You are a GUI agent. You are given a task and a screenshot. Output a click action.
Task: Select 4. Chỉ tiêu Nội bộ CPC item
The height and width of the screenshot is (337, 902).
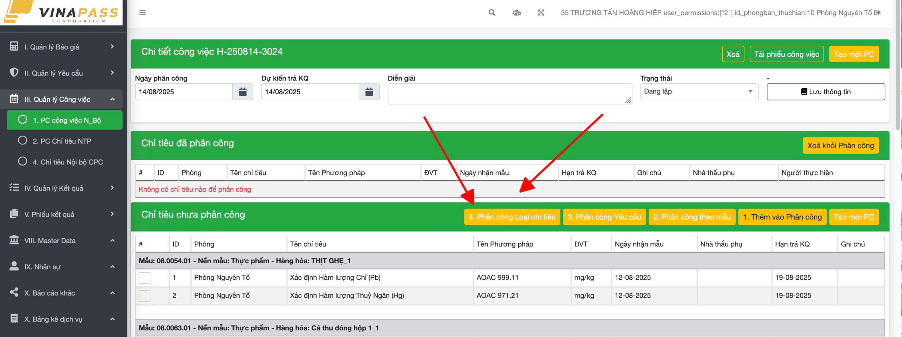click(x=67, y=162)
